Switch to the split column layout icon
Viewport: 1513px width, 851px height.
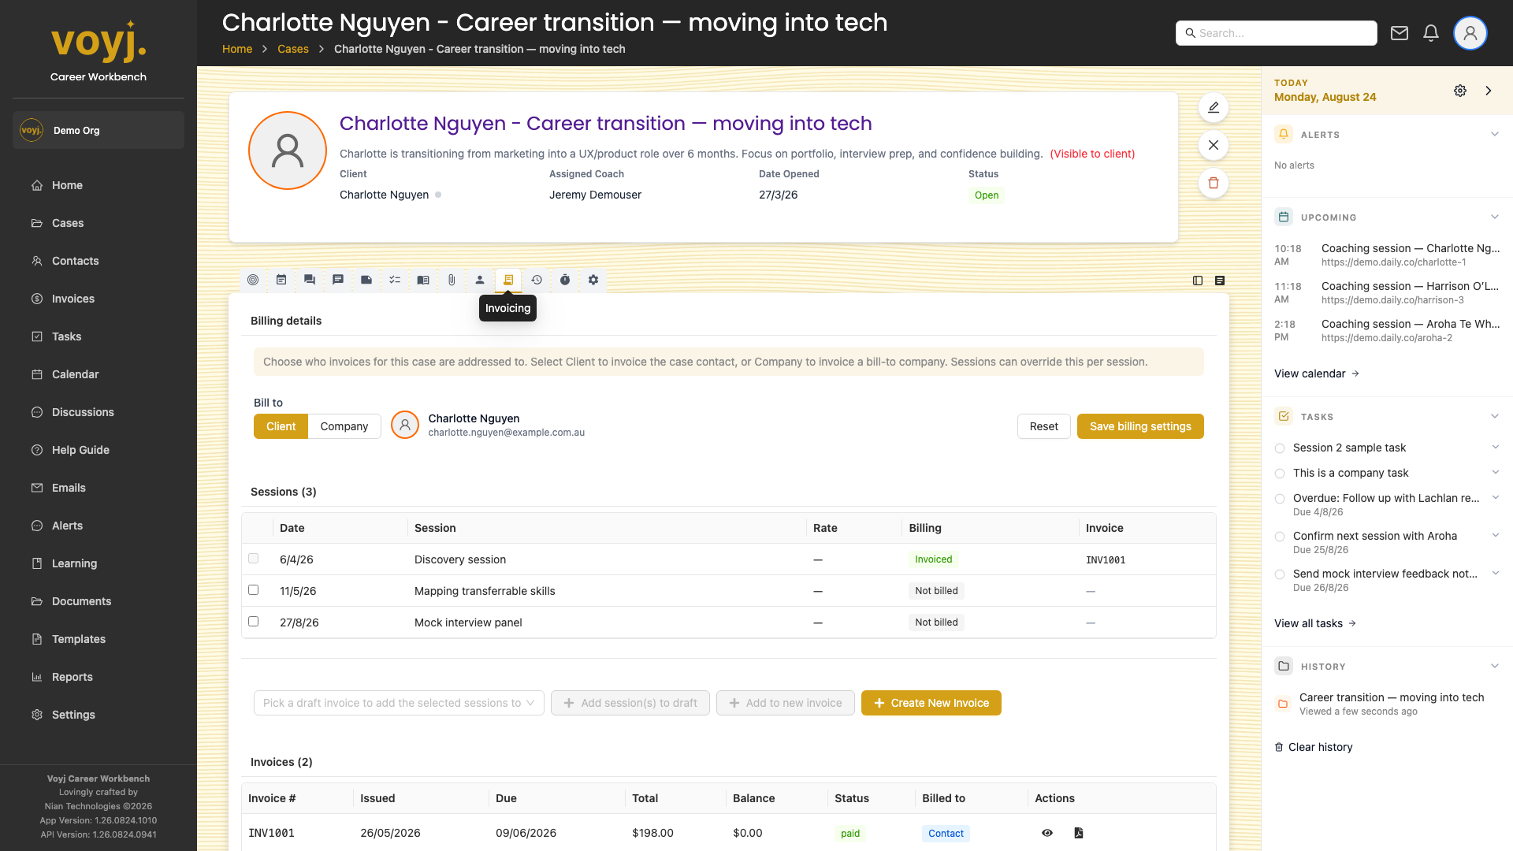click(1198, 281)
